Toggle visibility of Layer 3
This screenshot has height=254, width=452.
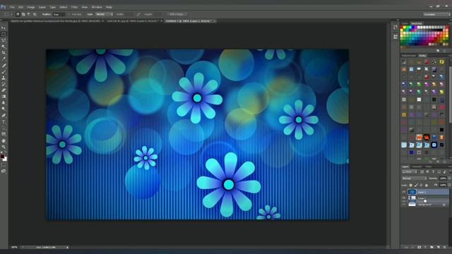[403, 192]
